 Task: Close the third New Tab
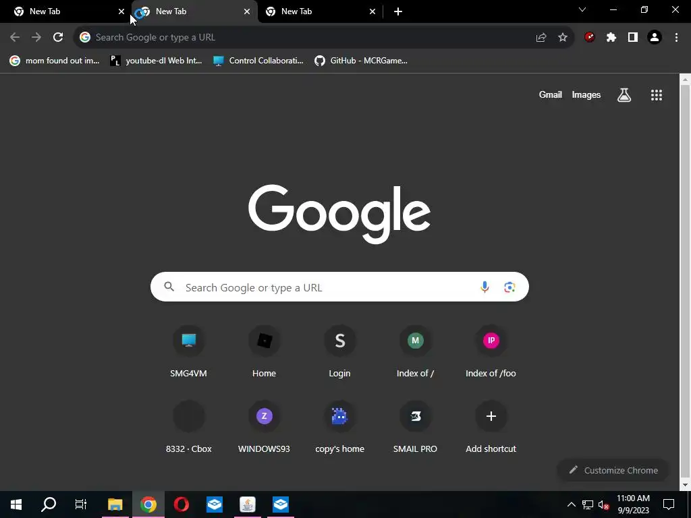tap(372, 11)
